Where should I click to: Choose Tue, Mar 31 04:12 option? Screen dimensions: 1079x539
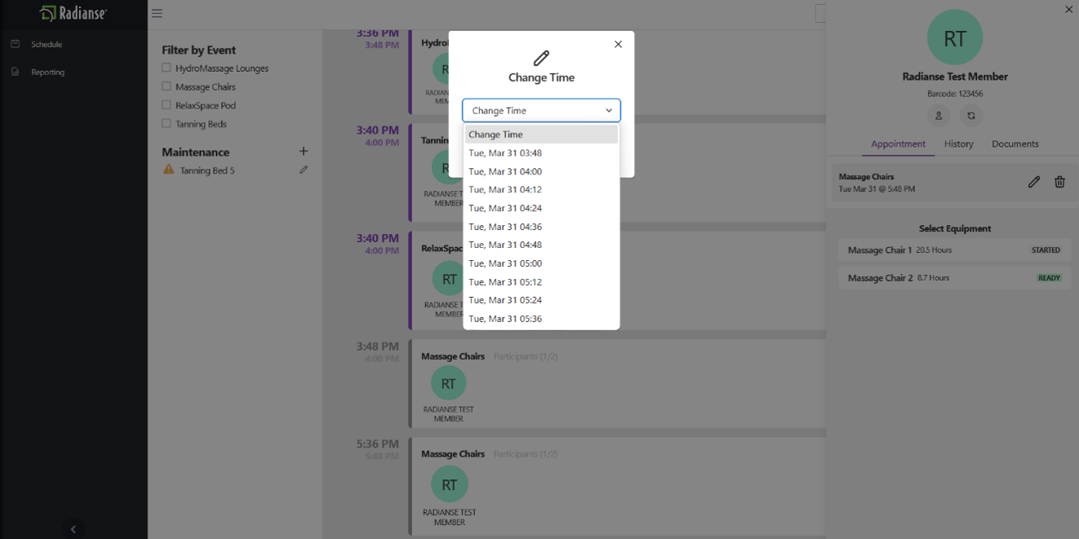541,189
